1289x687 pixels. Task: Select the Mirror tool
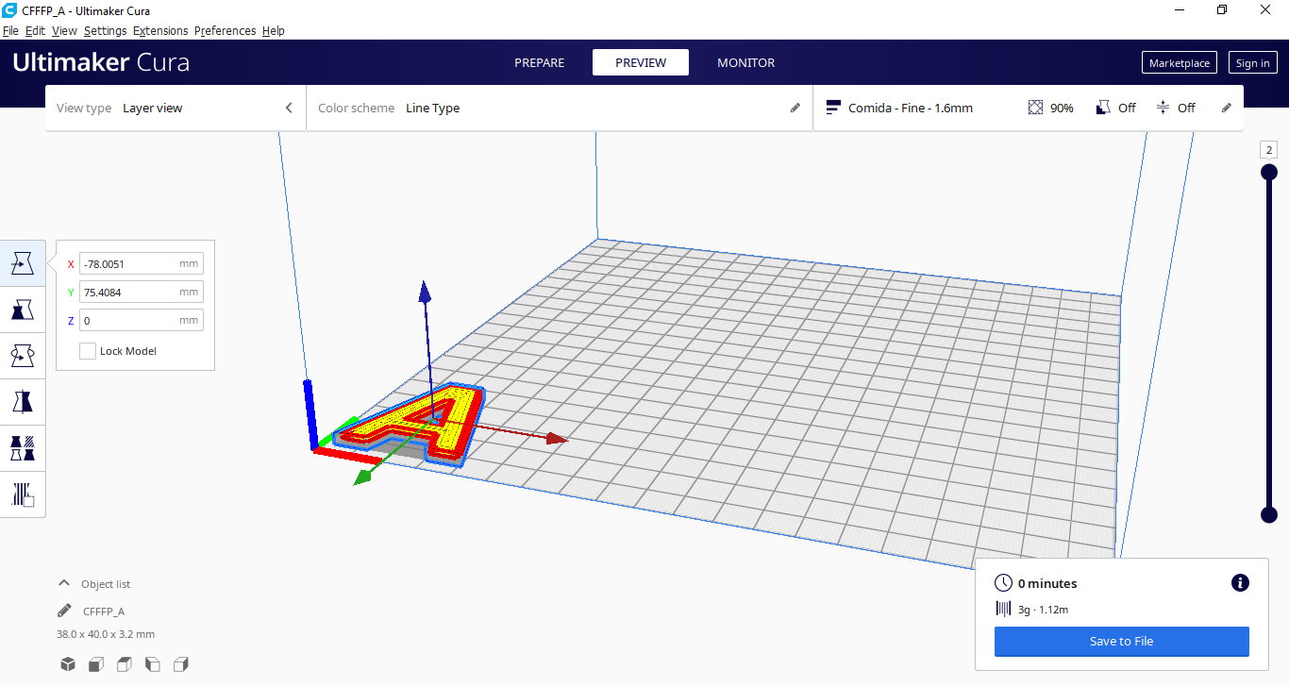point(23,402)
